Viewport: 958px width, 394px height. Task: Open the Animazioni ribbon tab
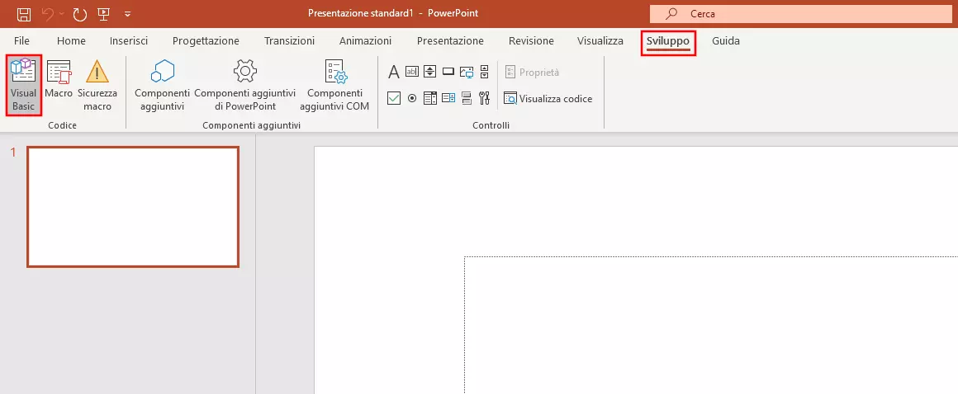(365, 40)
